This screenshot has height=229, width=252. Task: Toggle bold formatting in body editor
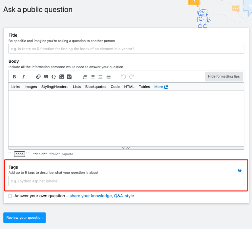[14, 77]
